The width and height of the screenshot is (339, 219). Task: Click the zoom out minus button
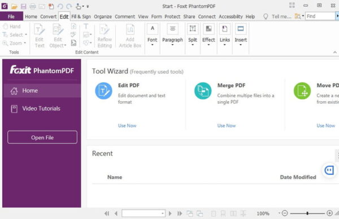[285, 213]
